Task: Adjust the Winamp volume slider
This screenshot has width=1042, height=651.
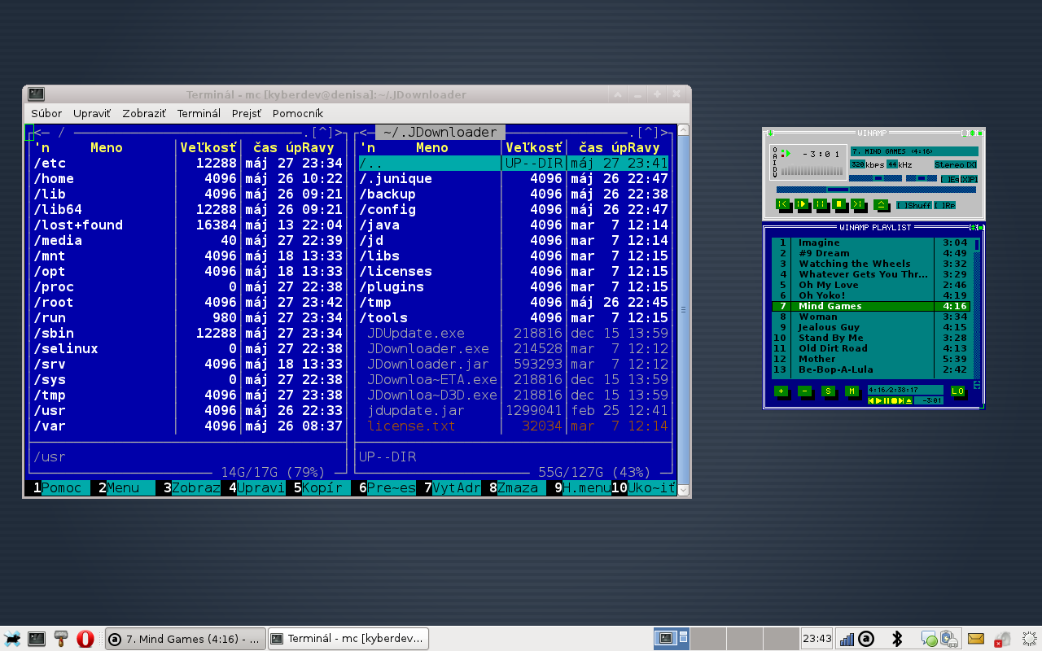Action: [875, 178]
